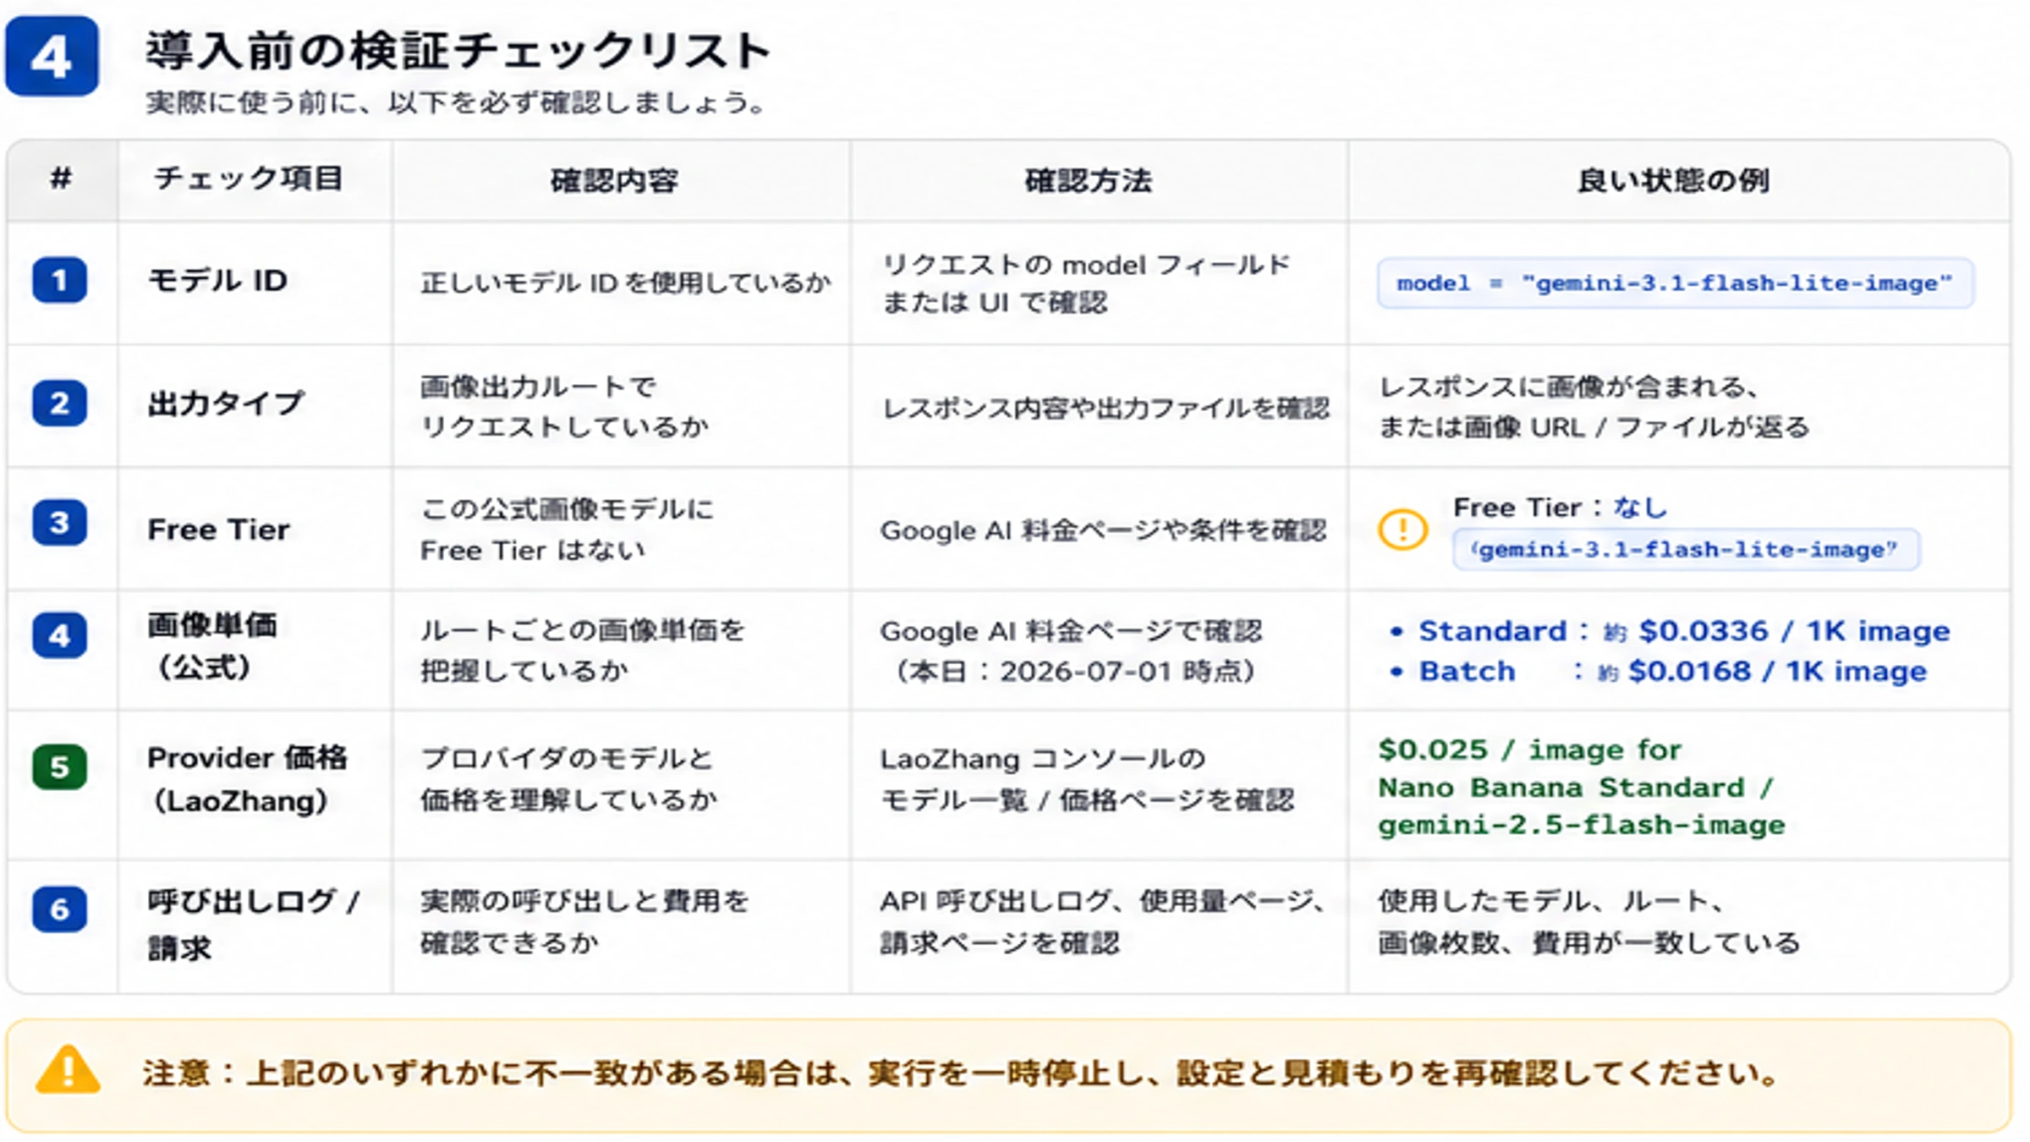This screenshot has width=2030, height=1142.
Task: Click the 注意:上記のいずれかに不一致がある場合 notice text
Action: (962, 1073)
